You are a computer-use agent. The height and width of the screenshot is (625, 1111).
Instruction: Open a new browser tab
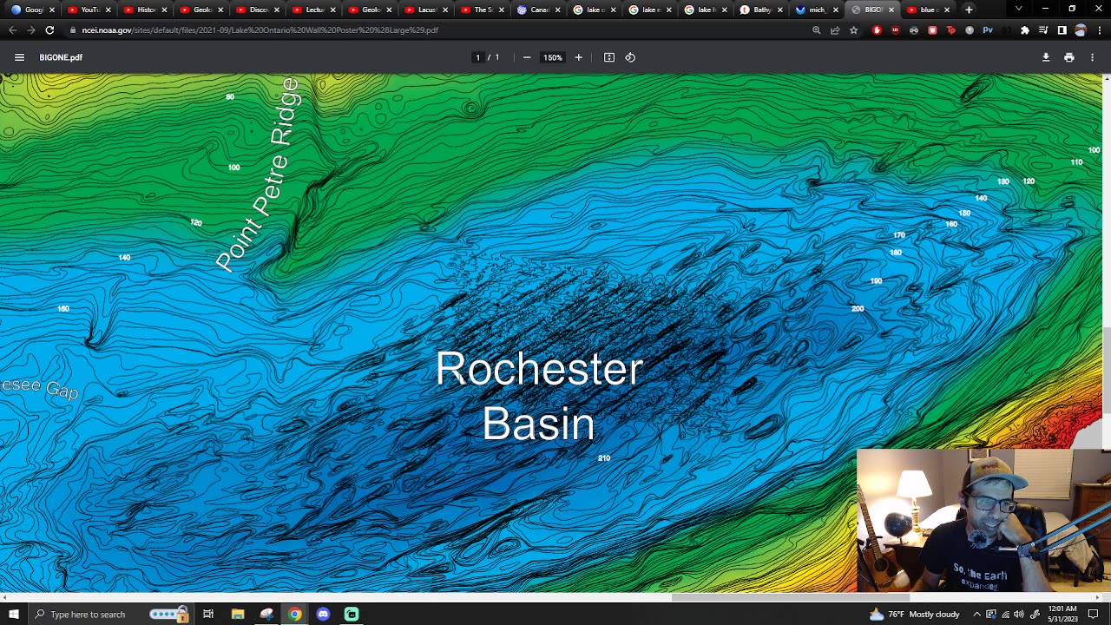(969, 10)
